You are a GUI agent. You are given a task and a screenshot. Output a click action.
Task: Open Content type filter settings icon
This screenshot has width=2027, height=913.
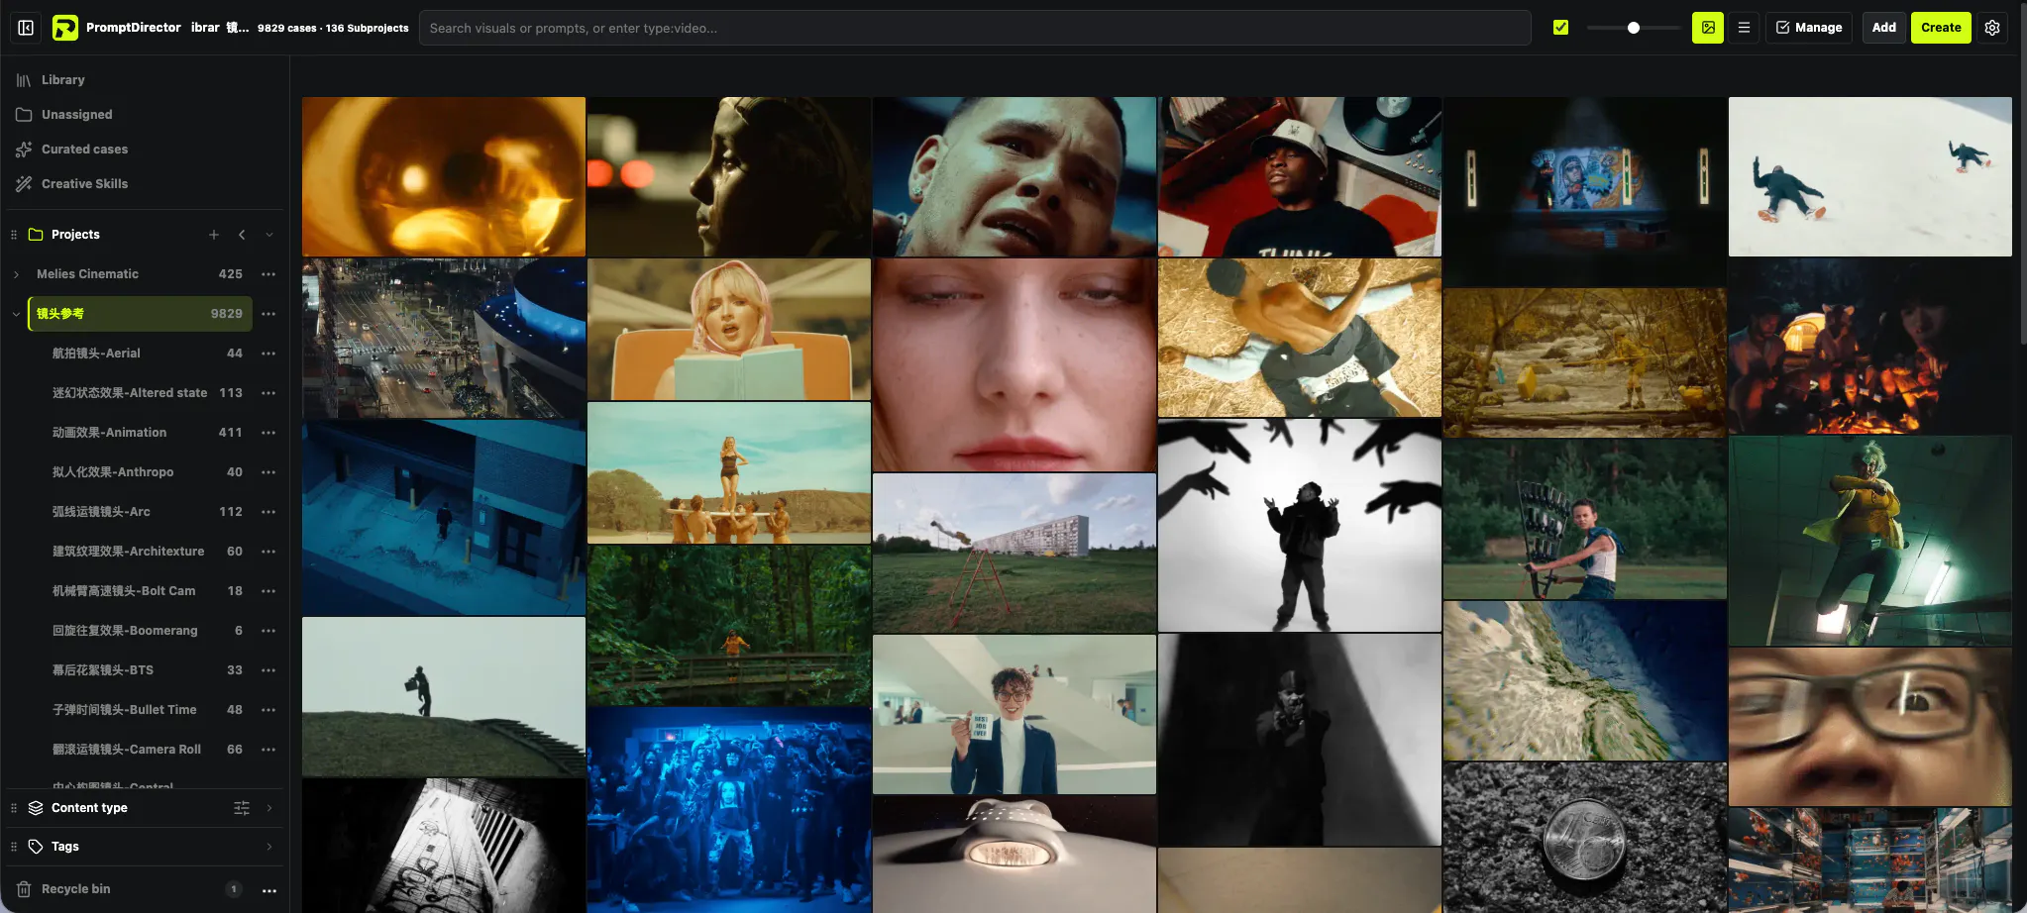[242, 808]
